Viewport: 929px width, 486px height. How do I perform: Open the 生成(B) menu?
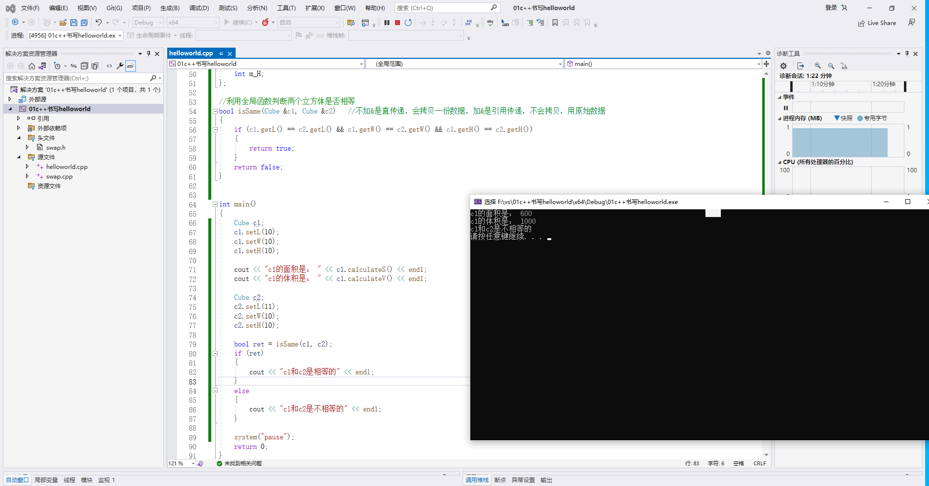(x=170, y=8)
